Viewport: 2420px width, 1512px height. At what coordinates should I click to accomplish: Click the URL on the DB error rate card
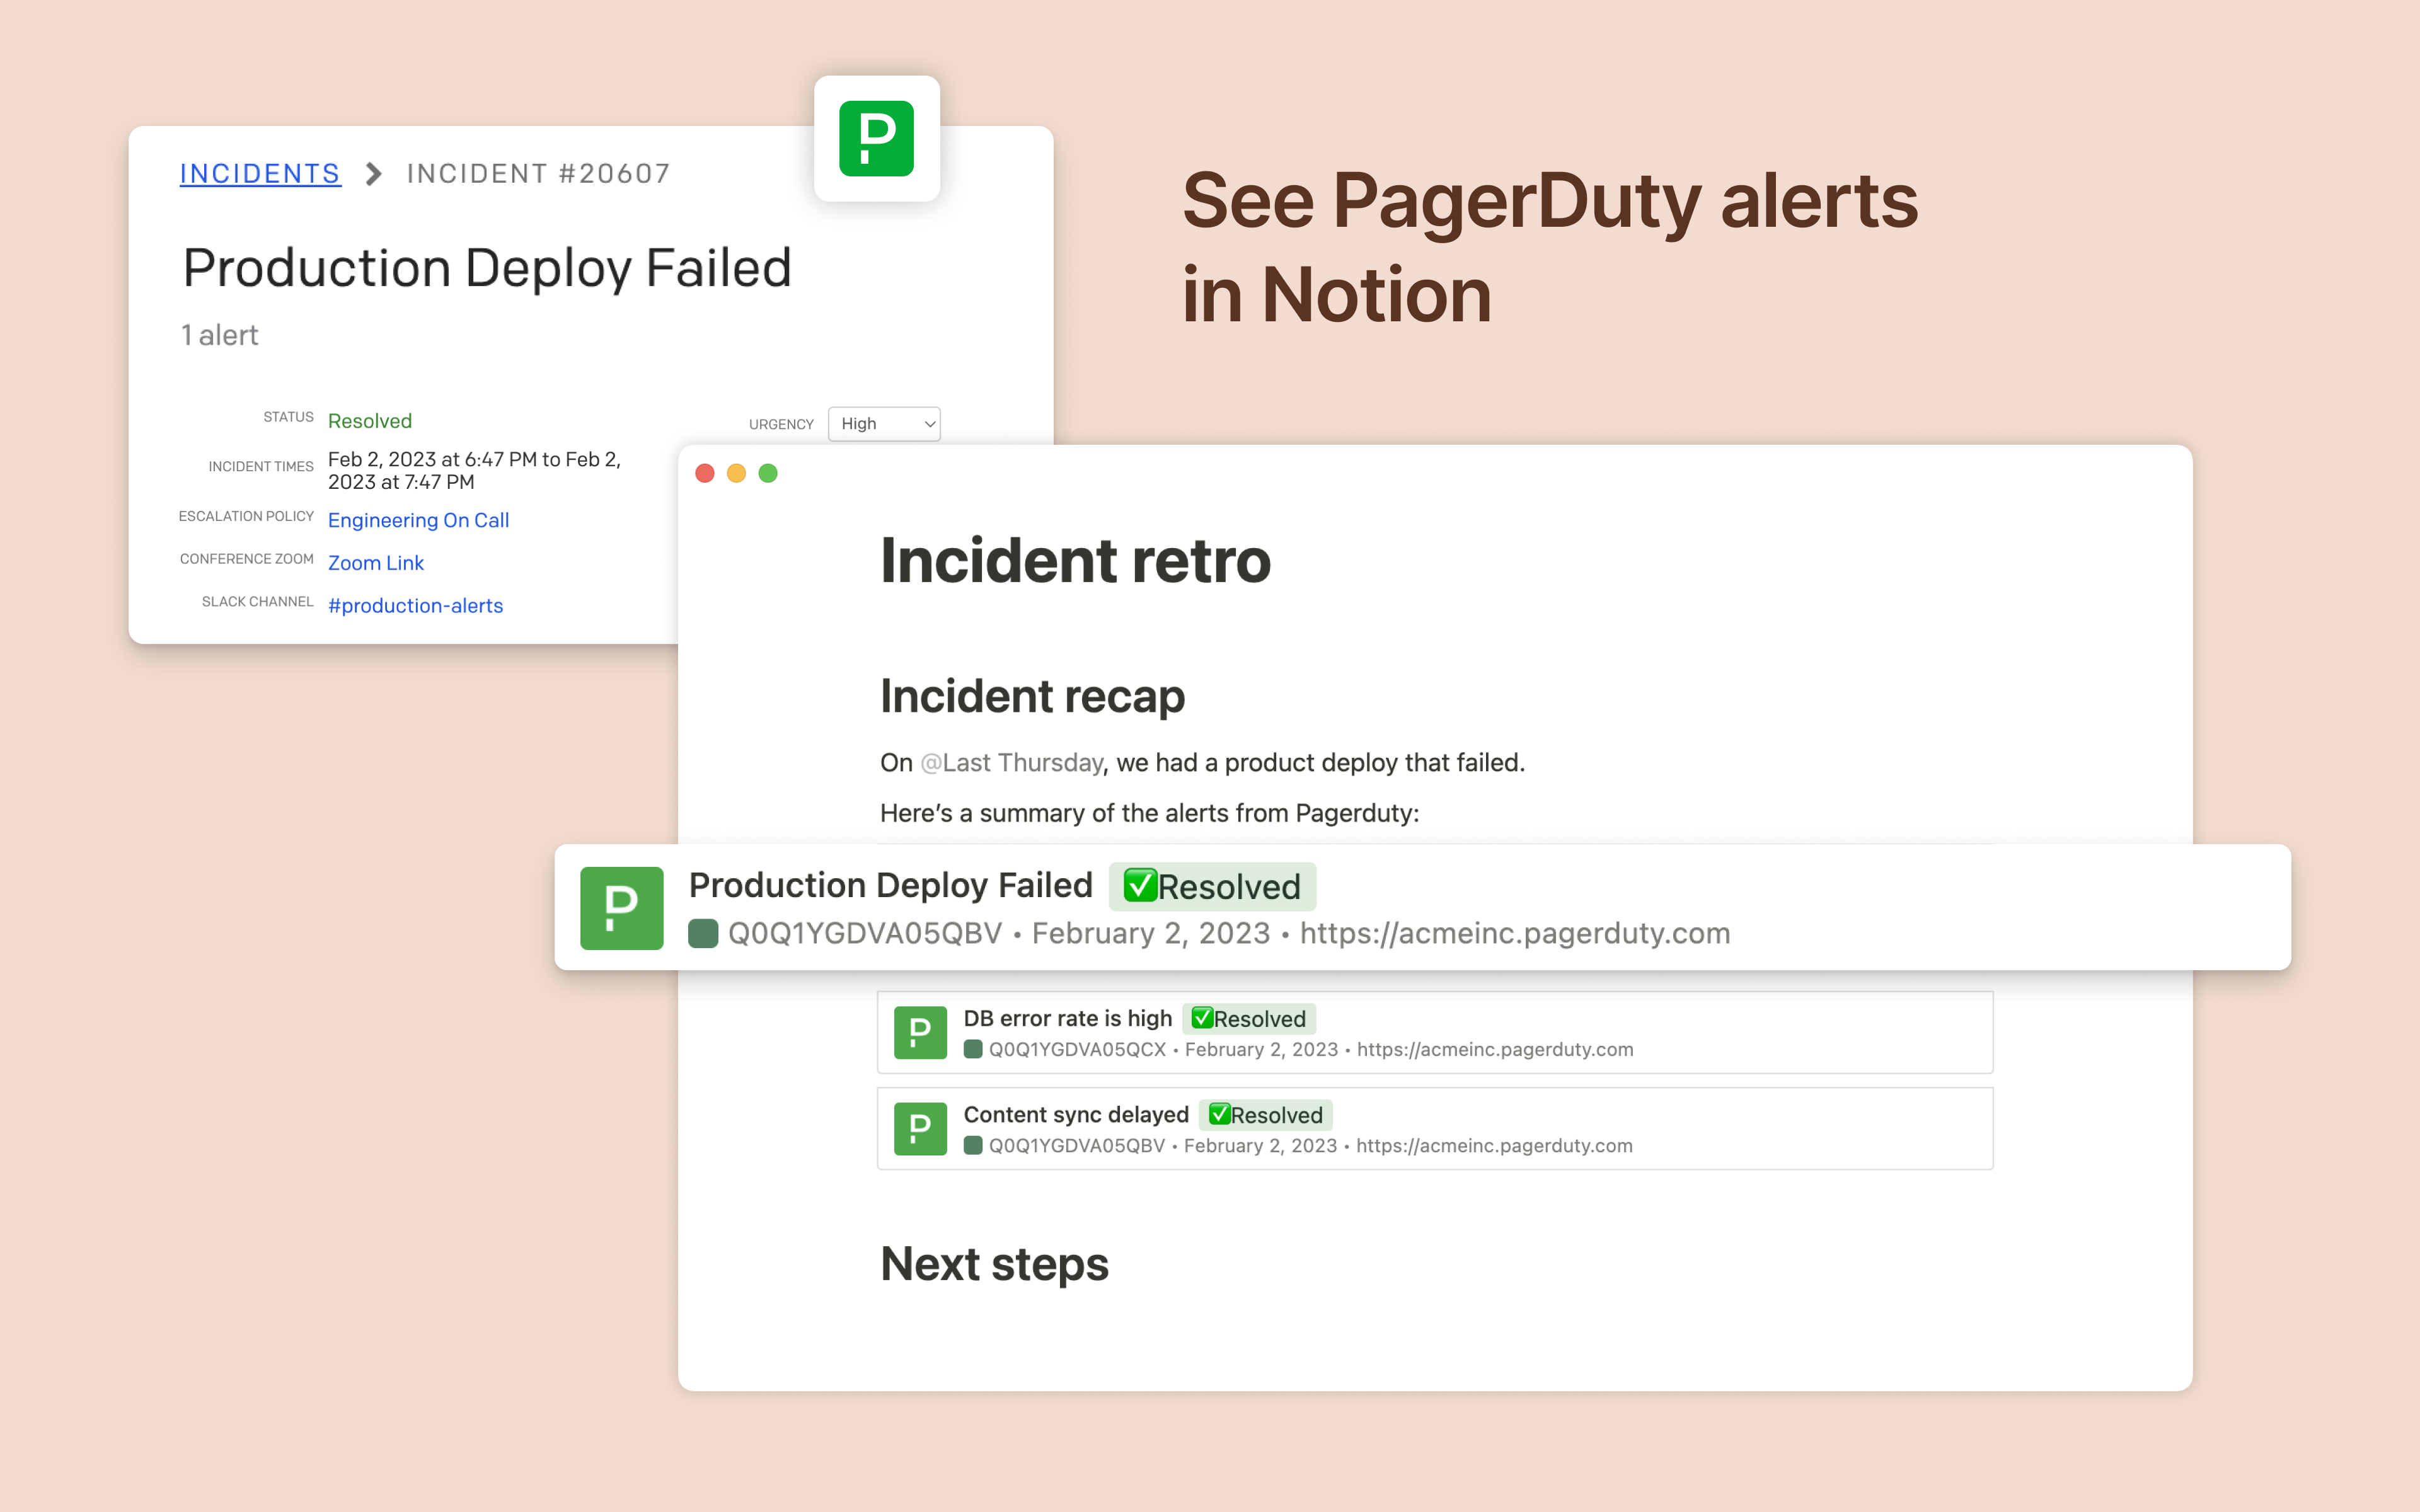[x=1495, y=1049]
